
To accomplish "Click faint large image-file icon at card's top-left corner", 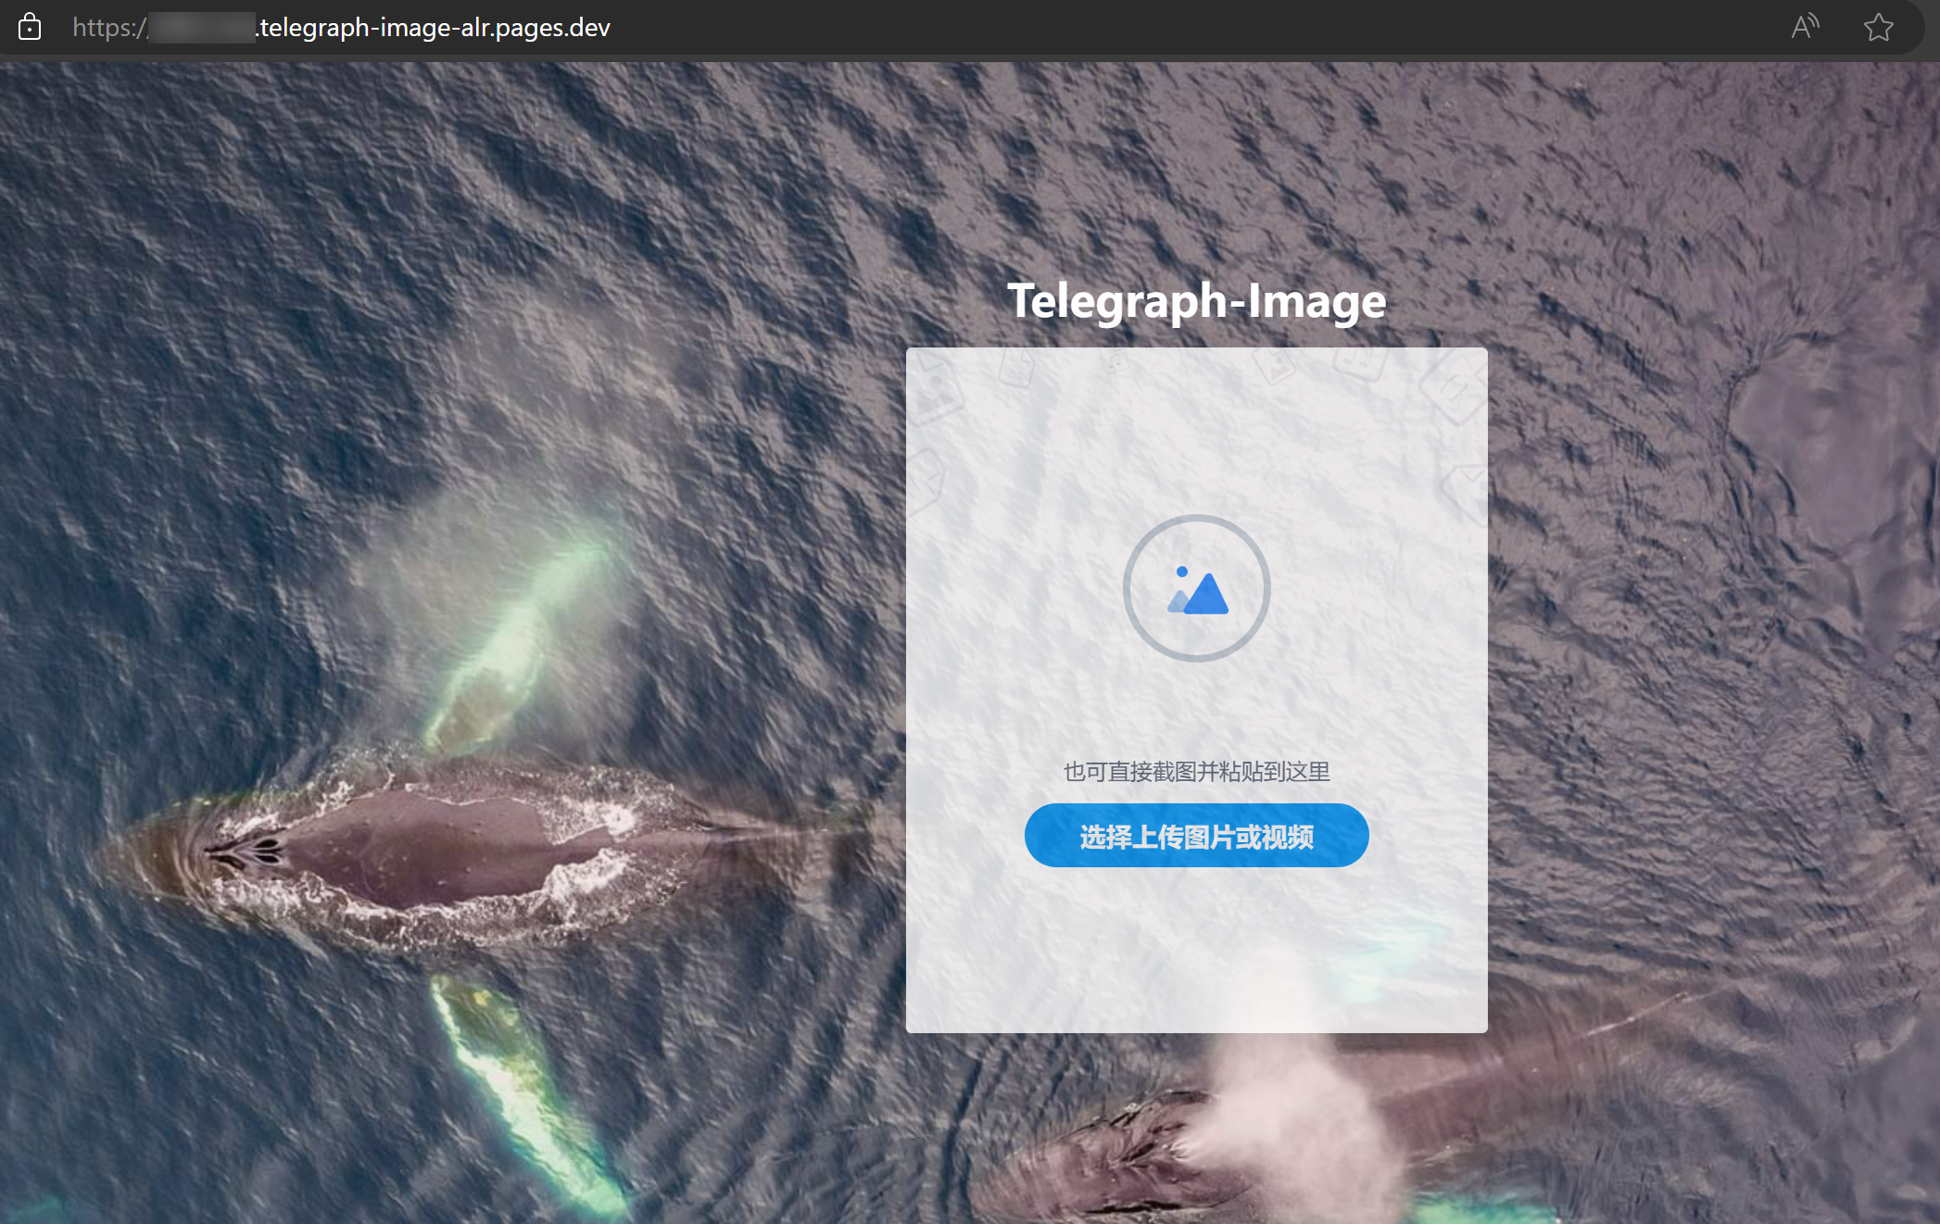I will pos(934,391).
